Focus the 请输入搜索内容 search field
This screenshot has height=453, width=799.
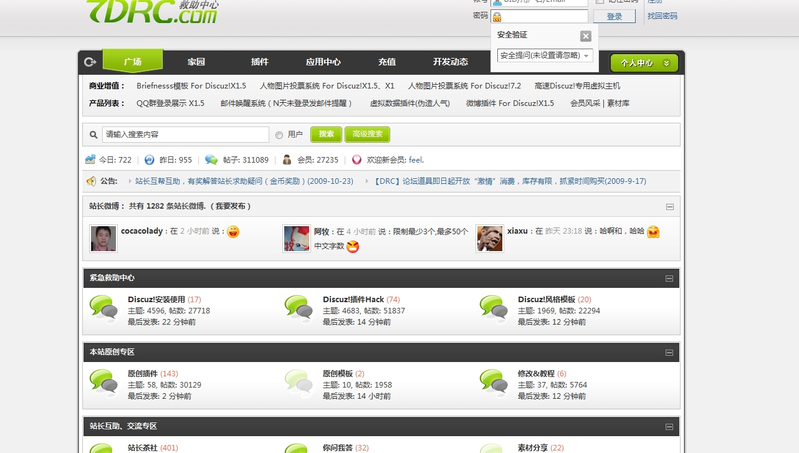pos(186,135)
